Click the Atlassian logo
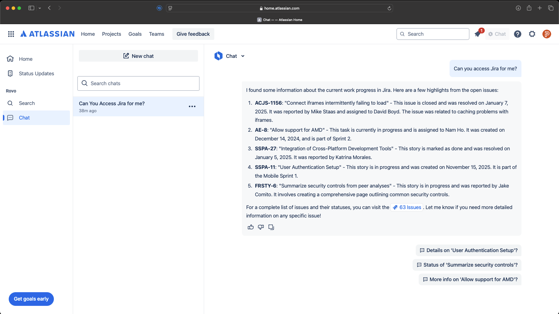Image resolution: width=559 pixels, height=314 pixels. 47,34
